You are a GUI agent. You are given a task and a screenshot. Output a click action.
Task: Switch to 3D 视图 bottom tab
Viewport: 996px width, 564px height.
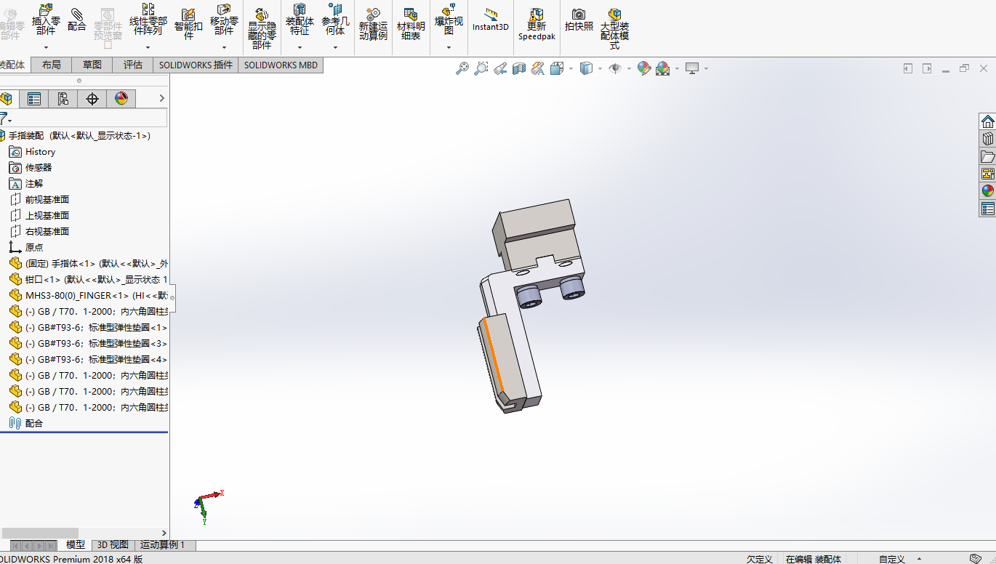point(113,545)
